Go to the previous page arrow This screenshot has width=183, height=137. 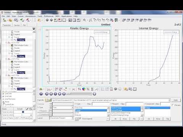(x=47, y=20)
